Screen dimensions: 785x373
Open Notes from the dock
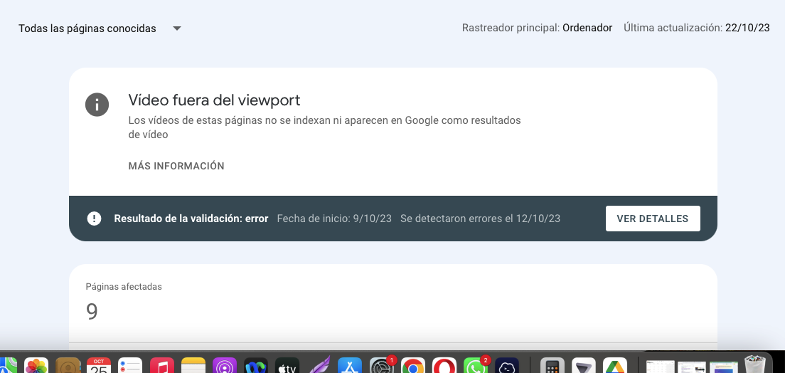click(x=193, y=365)
